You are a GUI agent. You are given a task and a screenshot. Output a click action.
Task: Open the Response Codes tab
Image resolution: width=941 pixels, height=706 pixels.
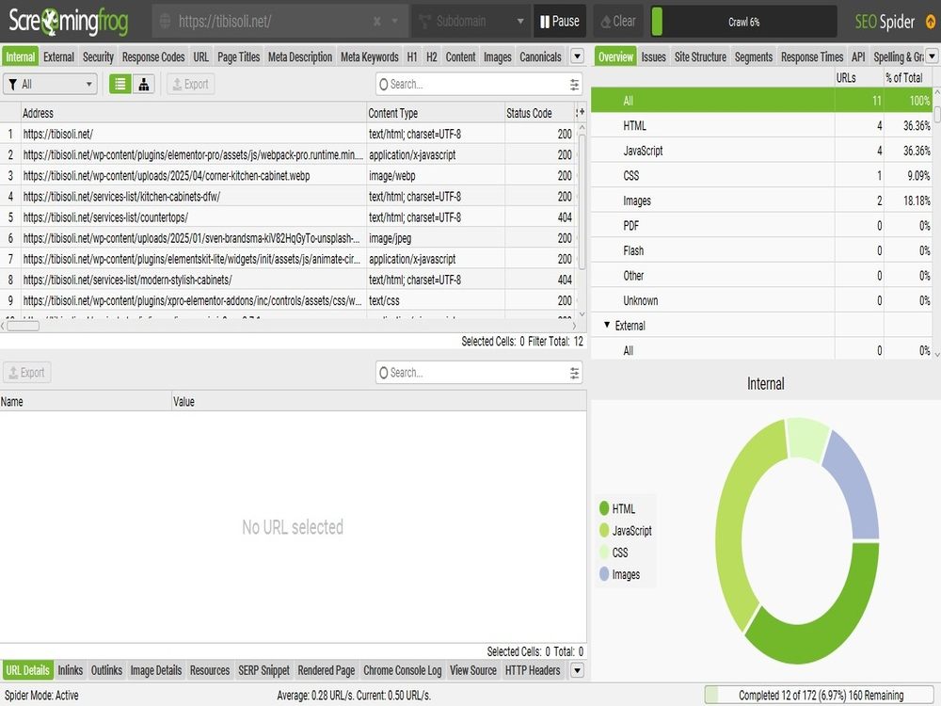[x=153, y=57]
